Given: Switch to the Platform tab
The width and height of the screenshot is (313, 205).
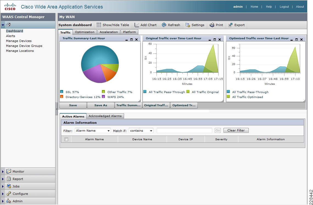Looking at the screenshot, I should click(129, 32).
